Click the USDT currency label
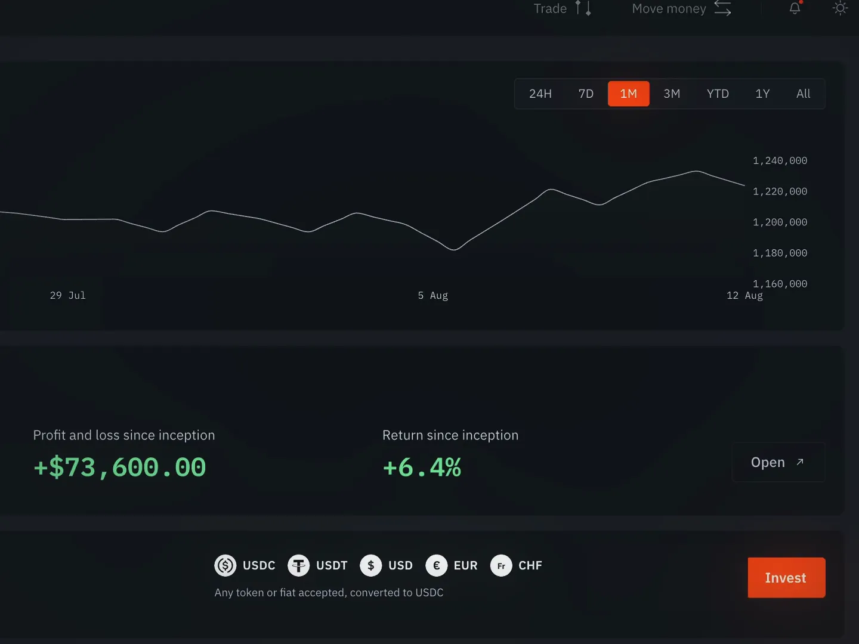Image resolution: width=859 pixels, height=644 pixels. click(x=332, y=565)
